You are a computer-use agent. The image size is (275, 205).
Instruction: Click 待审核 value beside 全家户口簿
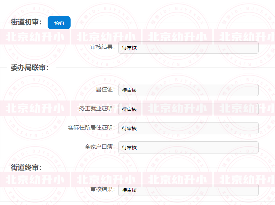tap(129, 148)
